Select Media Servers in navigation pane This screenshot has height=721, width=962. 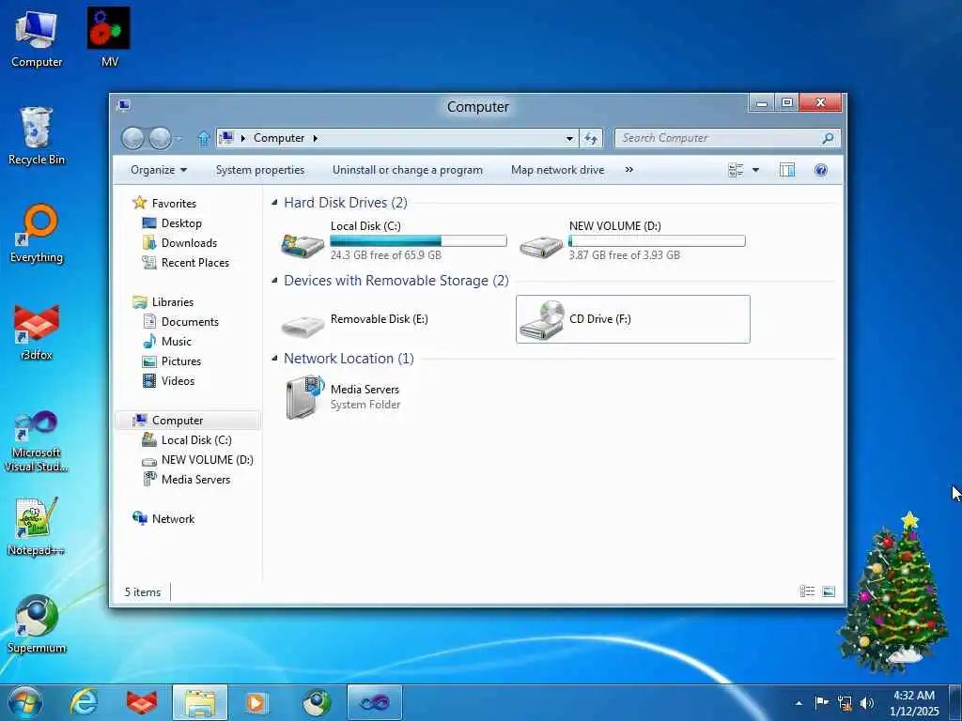[195, 480]
